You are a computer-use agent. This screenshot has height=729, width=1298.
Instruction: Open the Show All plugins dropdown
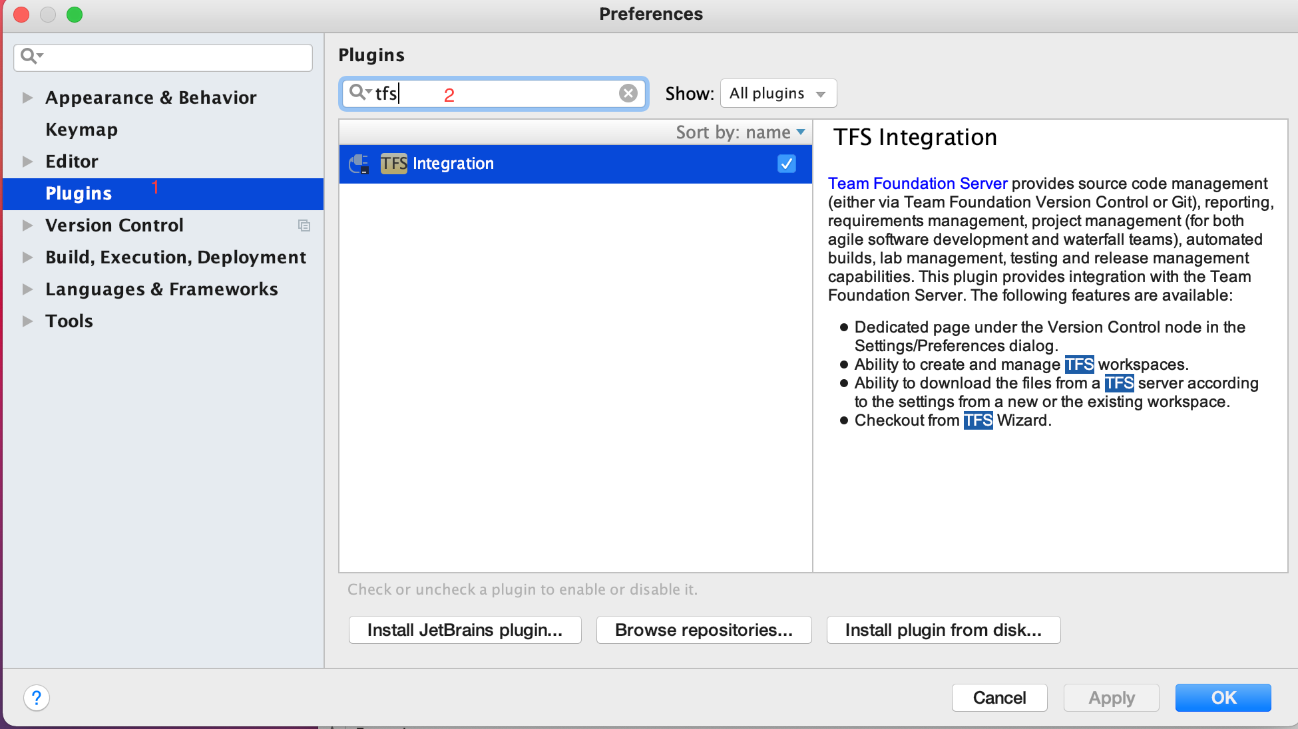pyautogui.click(x=778, y=93)
